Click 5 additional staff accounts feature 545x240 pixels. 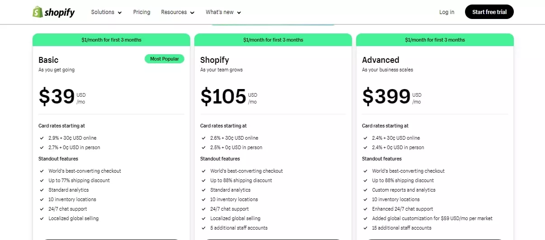click(239, 228)
